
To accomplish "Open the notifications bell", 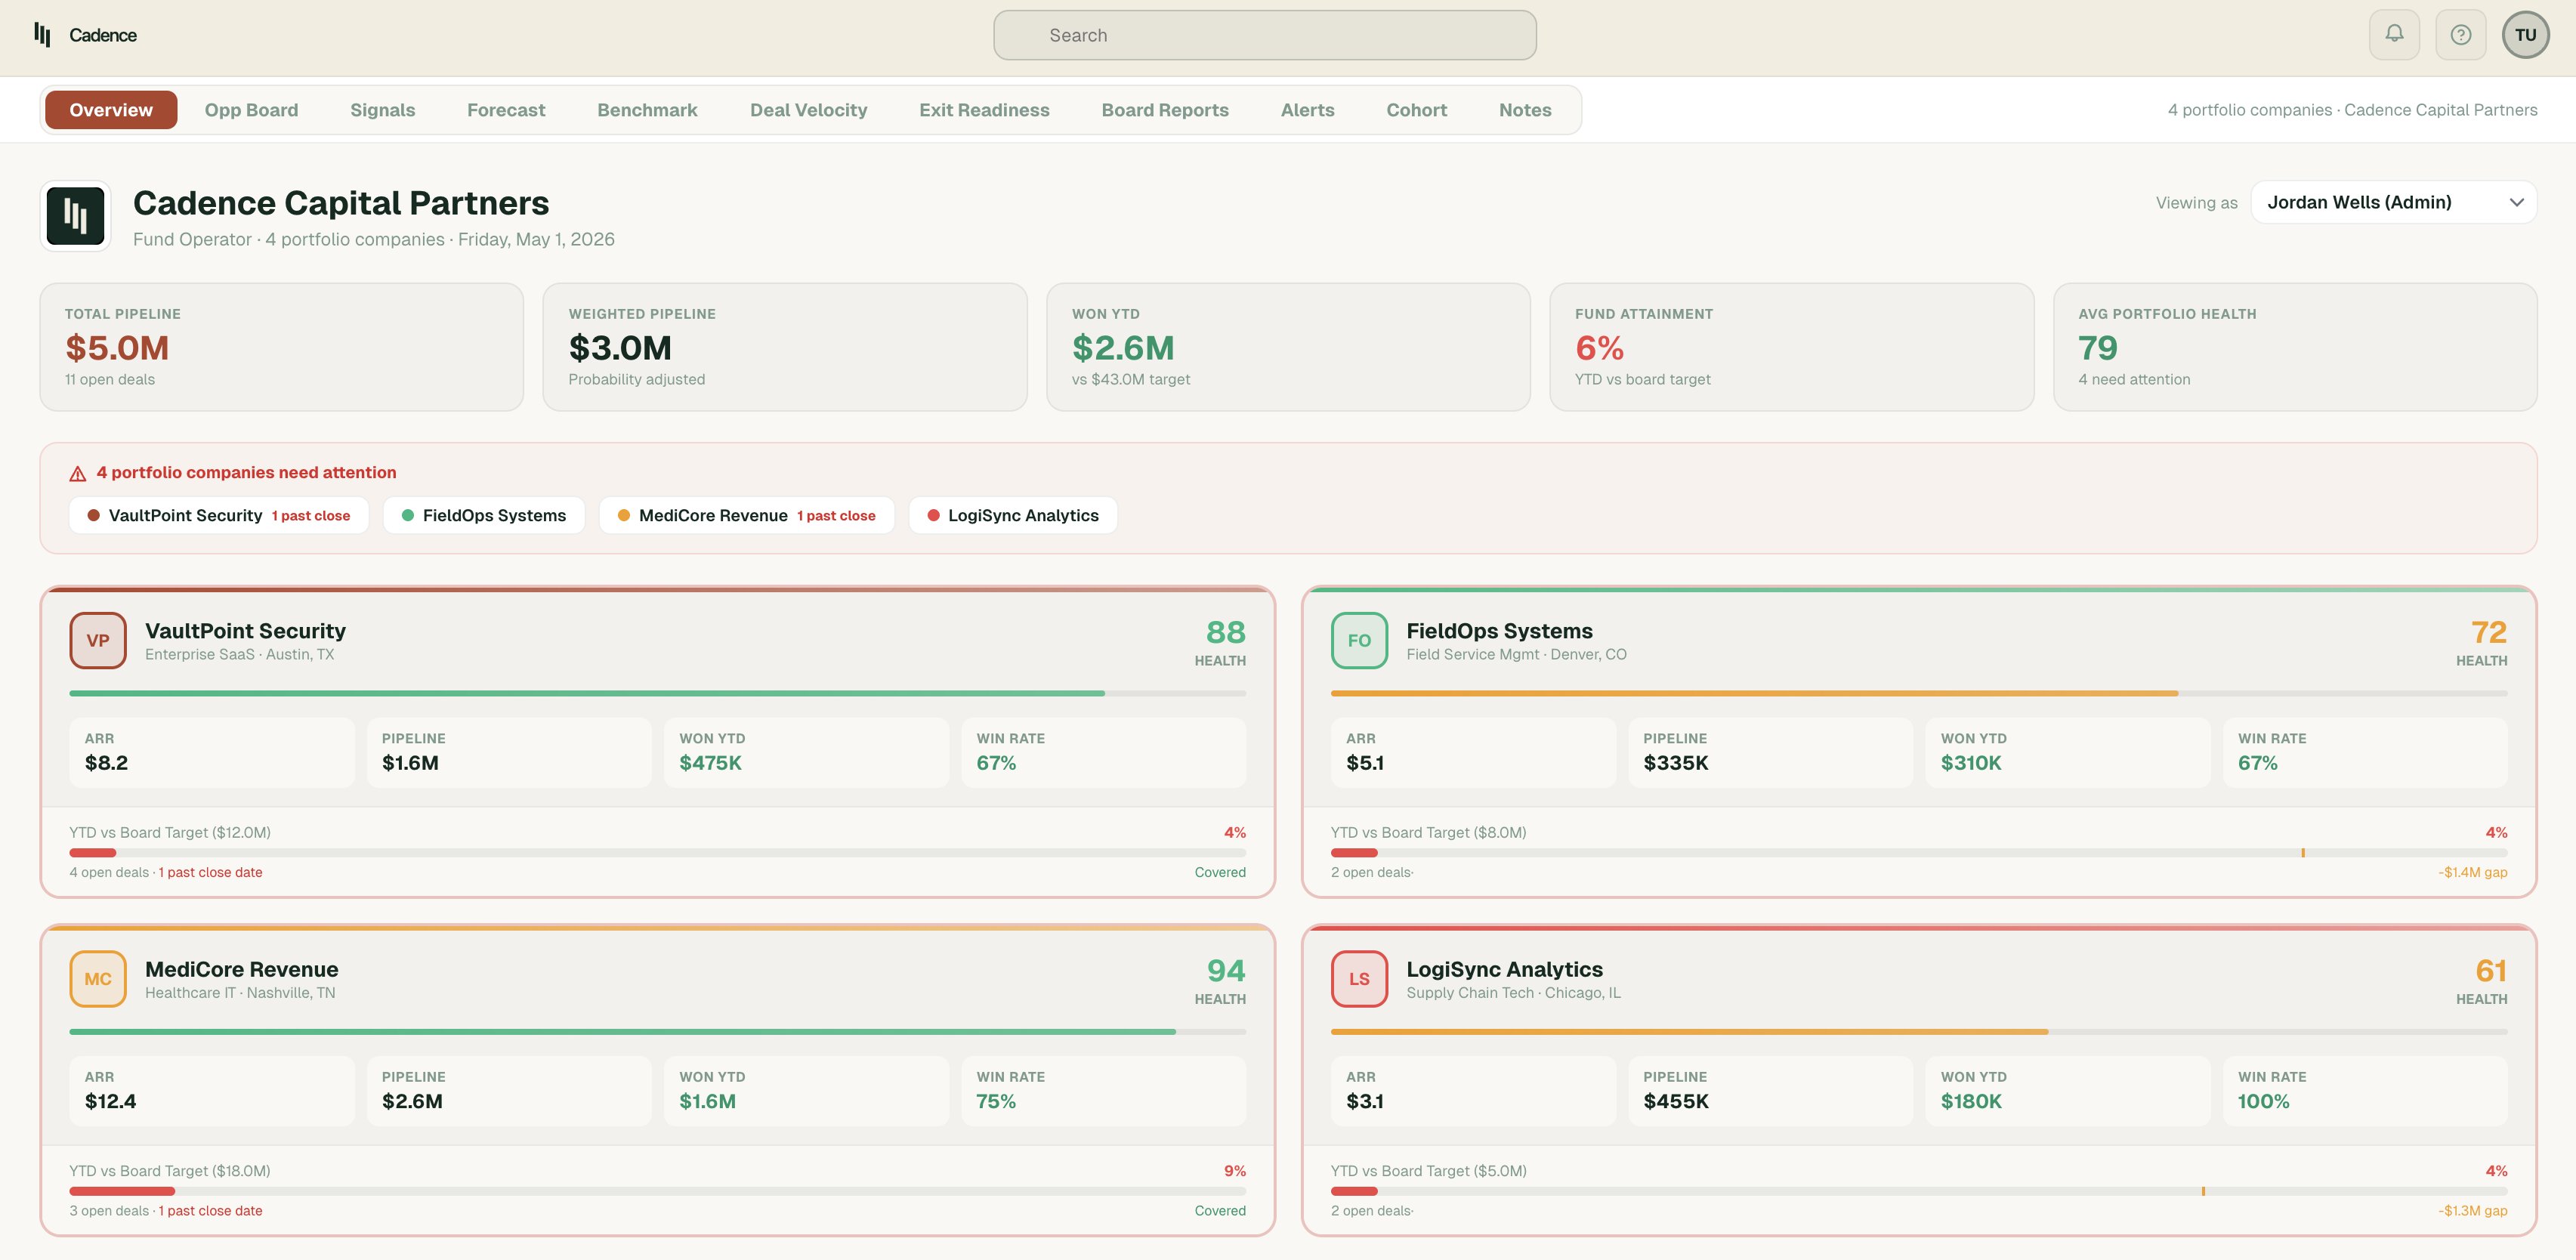I will point(2394,35).
